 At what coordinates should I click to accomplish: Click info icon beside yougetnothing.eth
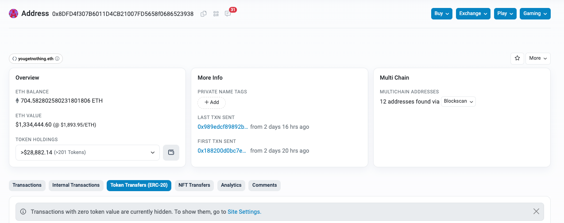pos(57,58)
